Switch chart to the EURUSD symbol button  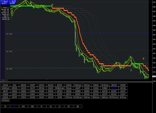pyautogui.click(x=5, y=85)
